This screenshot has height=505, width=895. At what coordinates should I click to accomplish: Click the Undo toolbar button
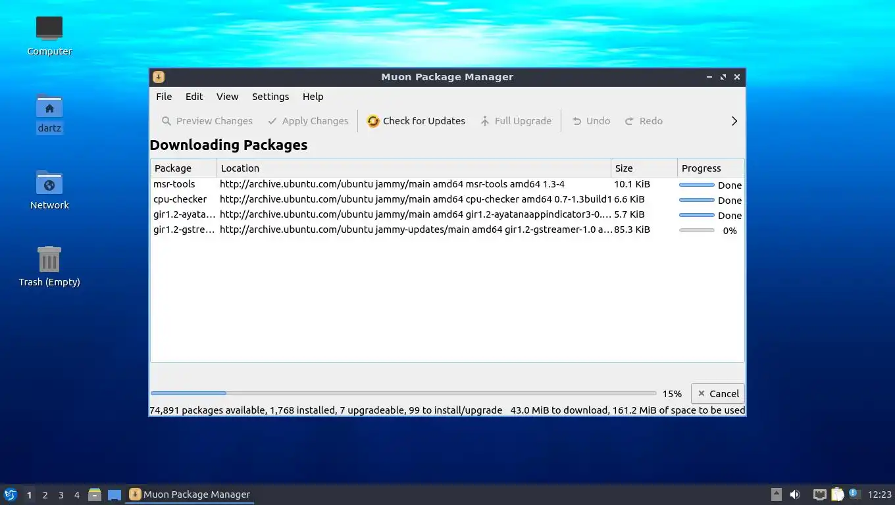591,121
